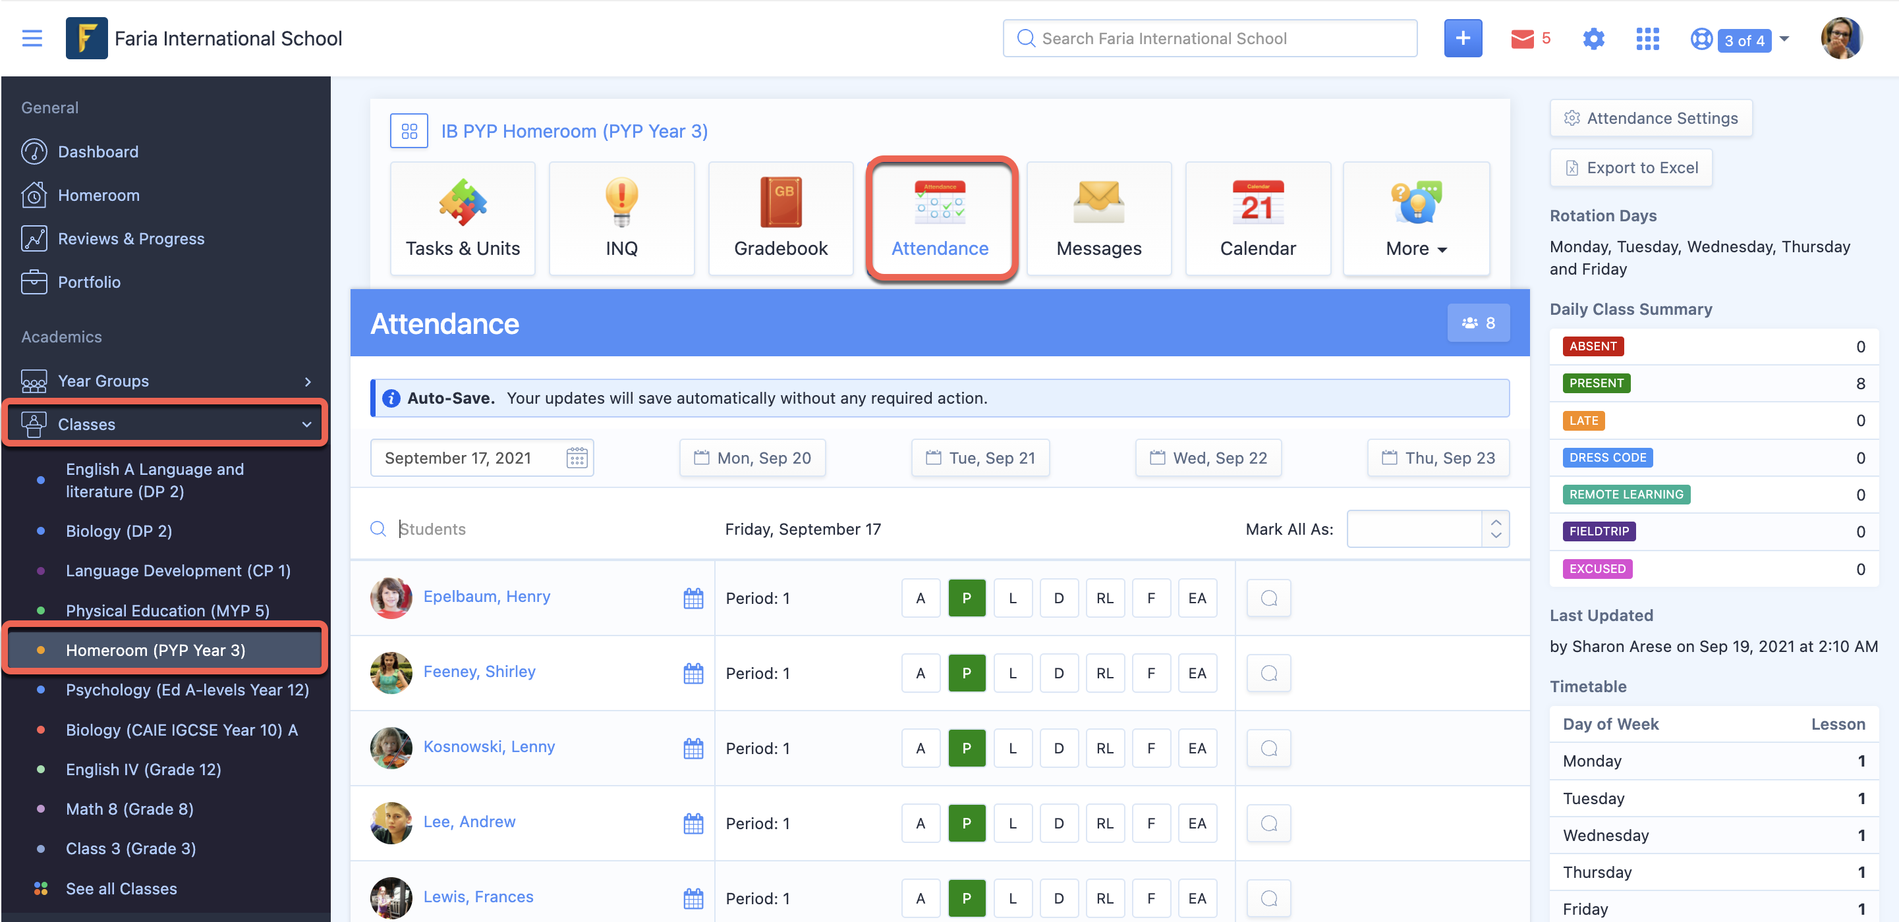Open Biology (DP 2) class
Image resolution: width=1899 pixels, height=922 pixels.
click(119, 531)
